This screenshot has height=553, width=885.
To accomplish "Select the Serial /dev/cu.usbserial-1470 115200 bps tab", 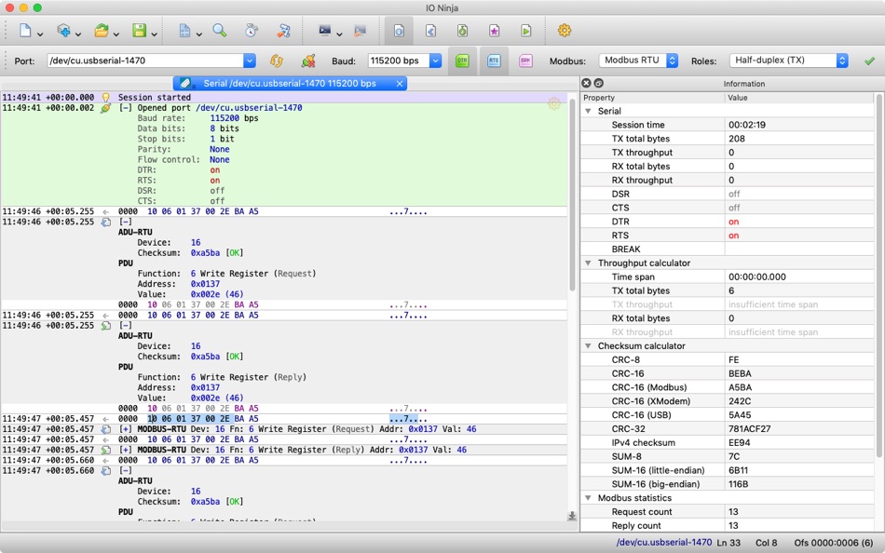I will pos(290,83).
